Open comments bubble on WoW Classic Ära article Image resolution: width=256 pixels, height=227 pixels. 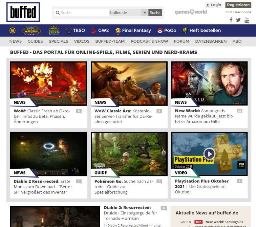pos(159,111)
